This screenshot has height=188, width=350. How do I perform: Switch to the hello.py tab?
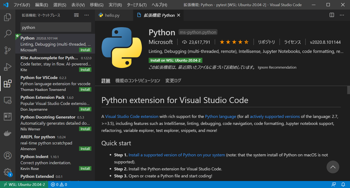click(114, 15)
